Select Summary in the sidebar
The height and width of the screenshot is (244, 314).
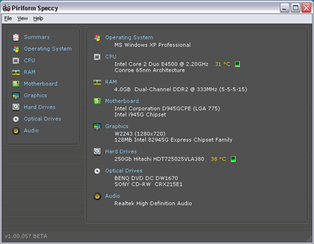[x=36, y=37]
